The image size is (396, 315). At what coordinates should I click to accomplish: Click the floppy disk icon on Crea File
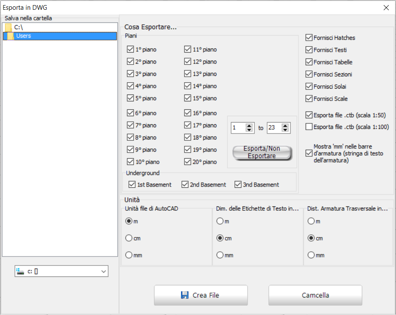coord(184,295)
